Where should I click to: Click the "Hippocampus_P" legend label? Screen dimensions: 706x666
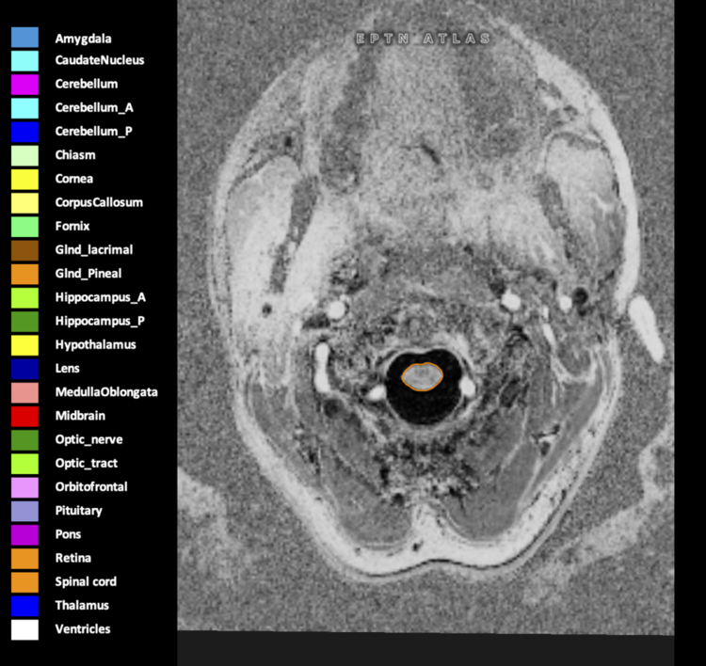click(x=100, y=322)
